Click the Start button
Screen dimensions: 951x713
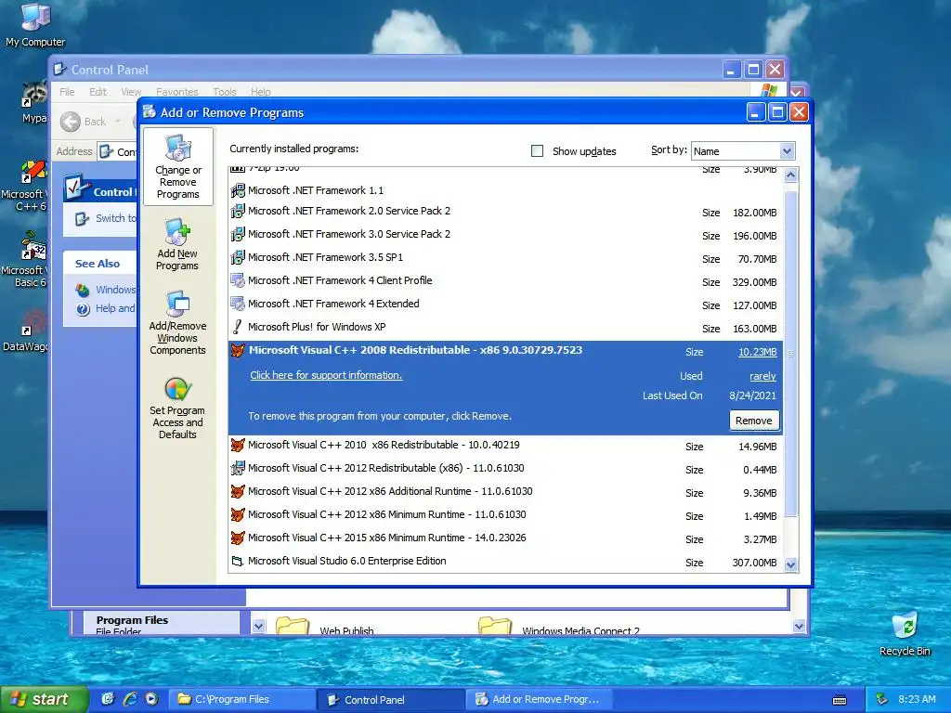(x=44, y=699)
